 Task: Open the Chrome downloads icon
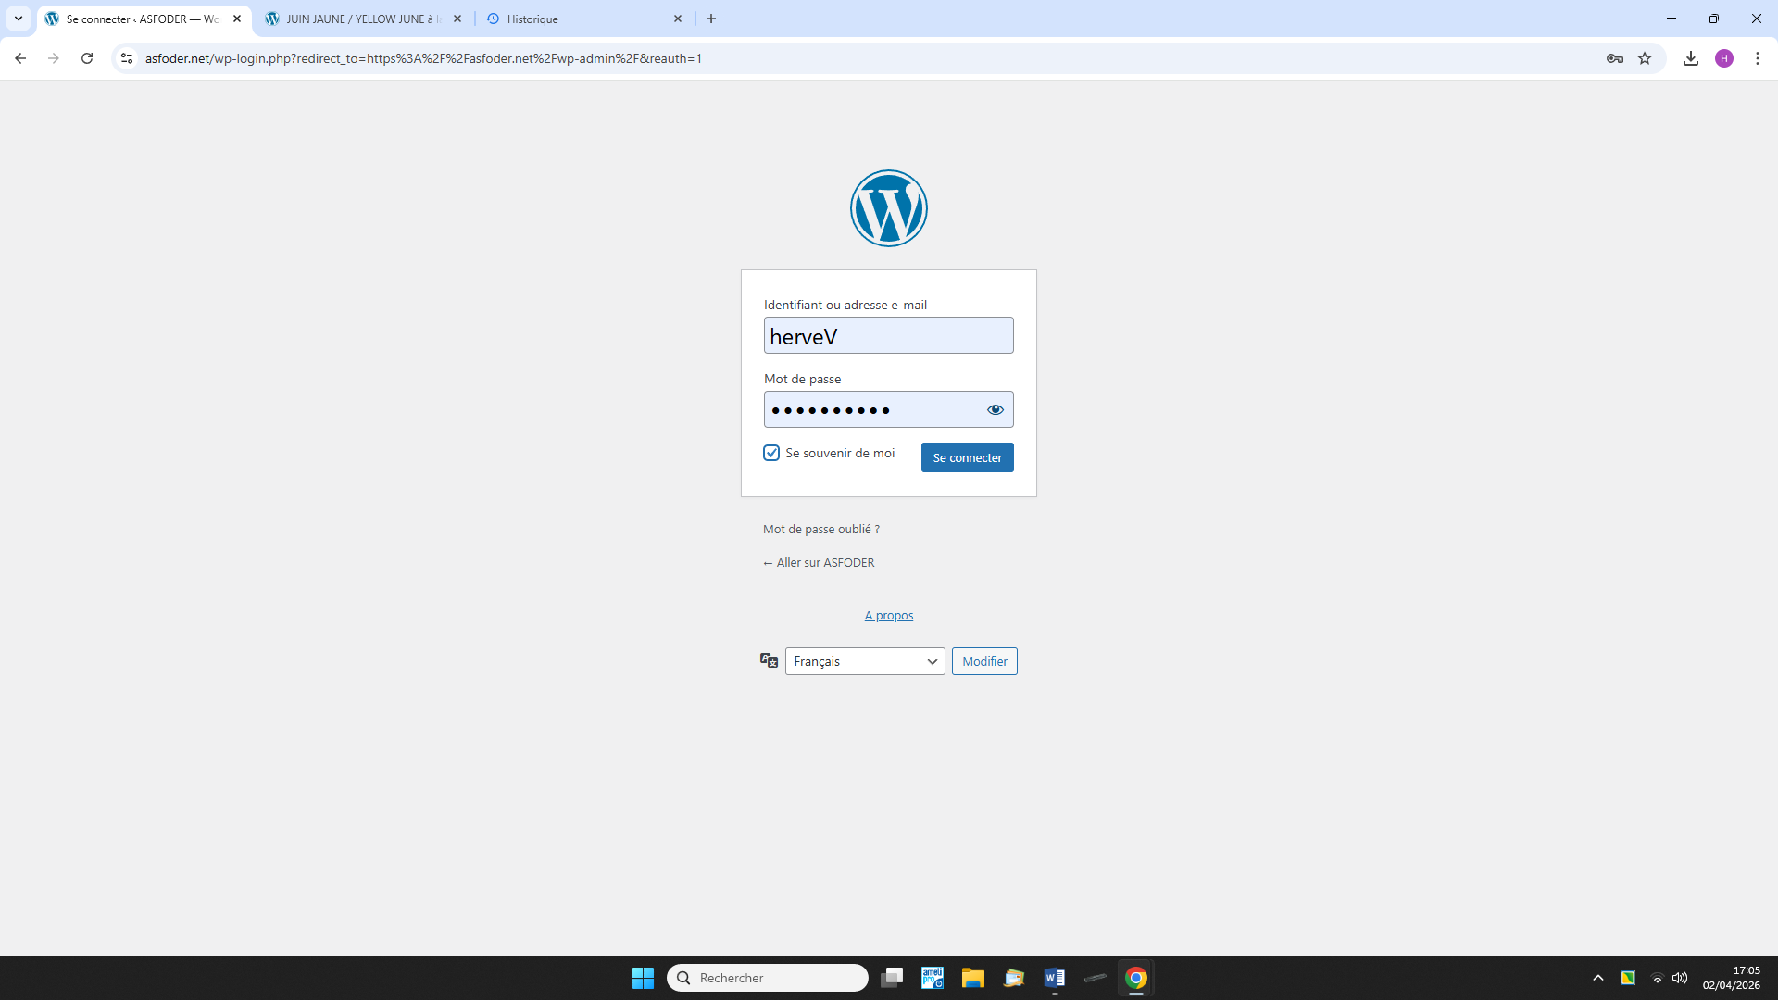tap(1690, 58)
